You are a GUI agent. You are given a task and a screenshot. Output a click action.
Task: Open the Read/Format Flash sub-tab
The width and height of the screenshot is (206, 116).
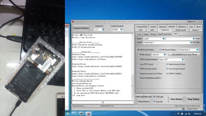164,34
